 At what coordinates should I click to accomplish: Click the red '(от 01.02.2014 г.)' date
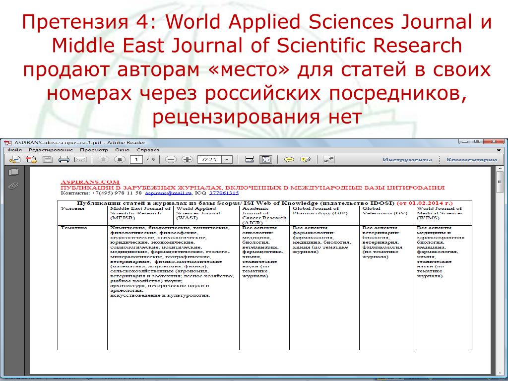(425, 203)
